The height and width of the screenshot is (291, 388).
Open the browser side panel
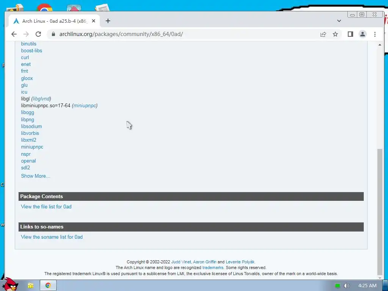[350, 34]
